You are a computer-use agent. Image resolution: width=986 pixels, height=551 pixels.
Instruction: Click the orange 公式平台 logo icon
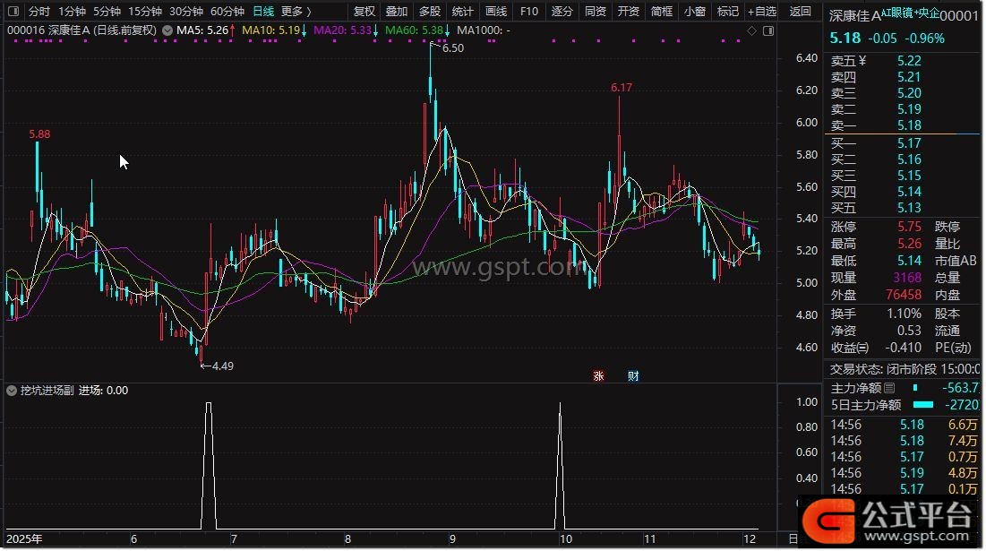[828, 519]
